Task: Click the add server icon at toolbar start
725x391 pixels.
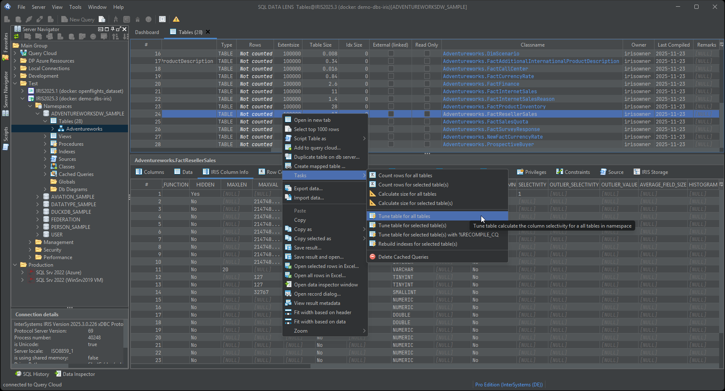Action: point(7,19)
